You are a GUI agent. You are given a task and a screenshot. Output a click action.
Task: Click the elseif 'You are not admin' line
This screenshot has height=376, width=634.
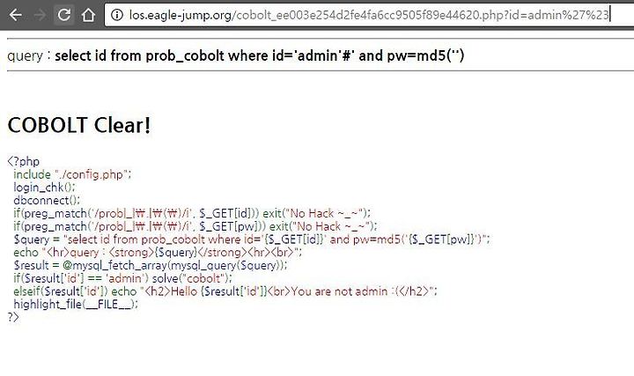pyautogui.click(x=225, y=291)
